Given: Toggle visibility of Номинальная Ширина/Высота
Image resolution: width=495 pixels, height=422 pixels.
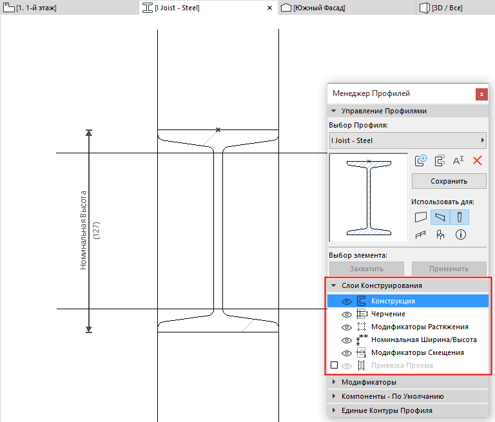Looking at the screenshot, I should [x=347, y=340].
